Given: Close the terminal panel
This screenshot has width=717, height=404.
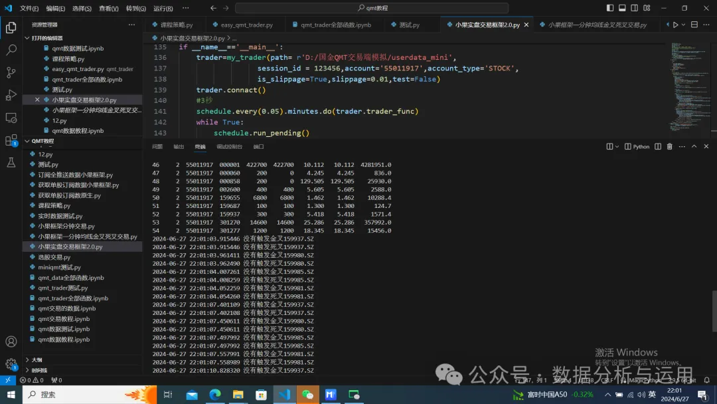Looking at the screenshot, I should (x=706, y=146).
